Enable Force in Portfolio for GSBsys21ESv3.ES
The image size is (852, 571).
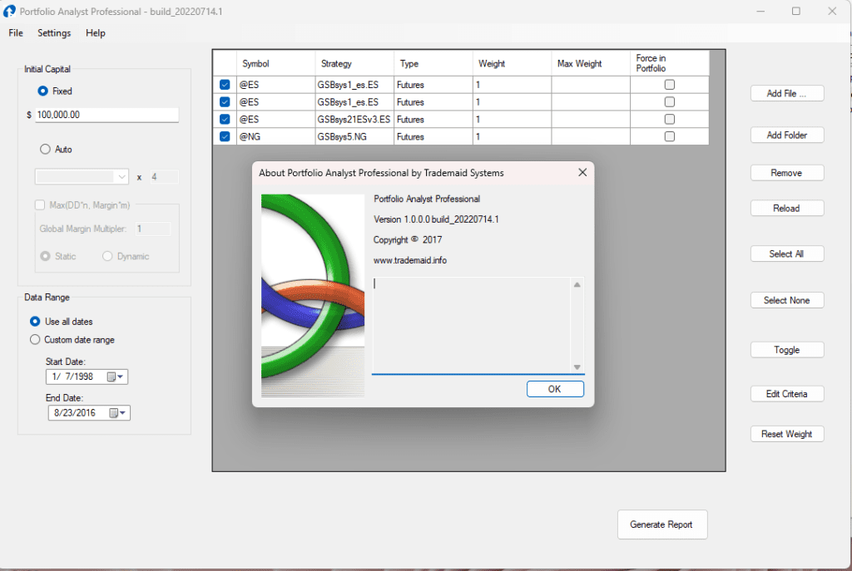click(669, 120)
